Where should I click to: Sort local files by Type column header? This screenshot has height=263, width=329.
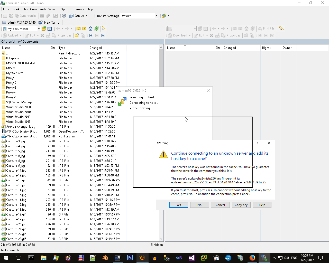coord(72,48)
